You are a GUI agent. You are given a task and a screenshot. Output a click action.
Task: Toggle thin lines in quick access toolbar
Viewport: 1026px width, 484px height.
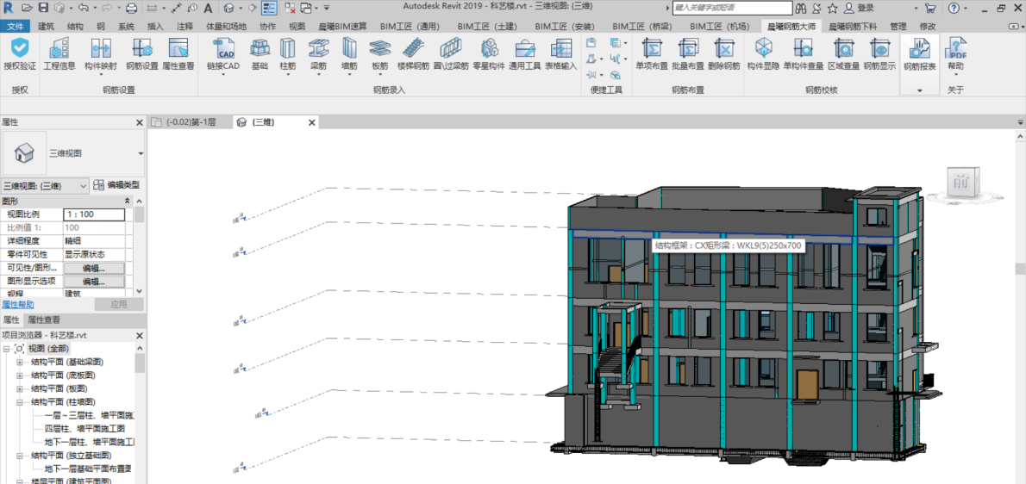[269, 8]
